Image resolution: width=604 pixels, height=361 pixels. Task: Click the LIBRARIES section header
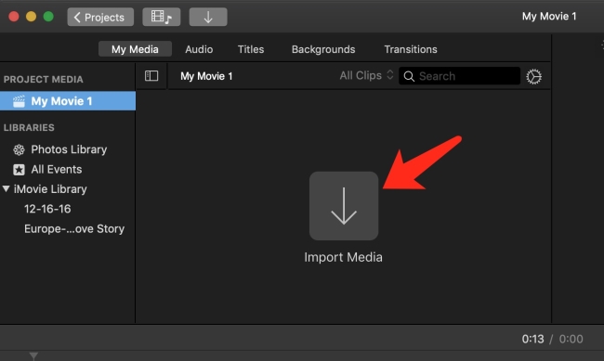[x=29, y=127]
